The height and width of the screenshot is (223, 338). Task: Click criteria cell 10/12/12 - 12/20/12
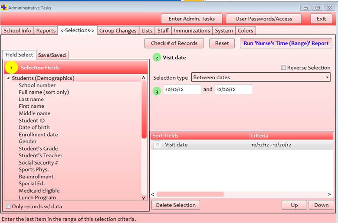(x=271, y=145)
